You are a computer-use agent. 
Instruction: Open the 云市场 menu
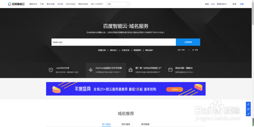coord(60,4)
